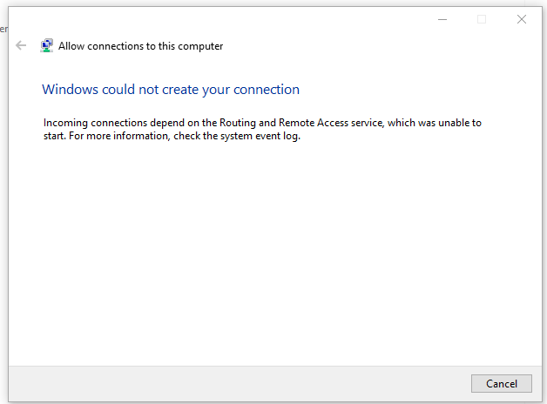This screenshot has height=404, width=547.
Task: Click the network computer icon beside the title
Action: pyautogui.click(x=47, y=46)
